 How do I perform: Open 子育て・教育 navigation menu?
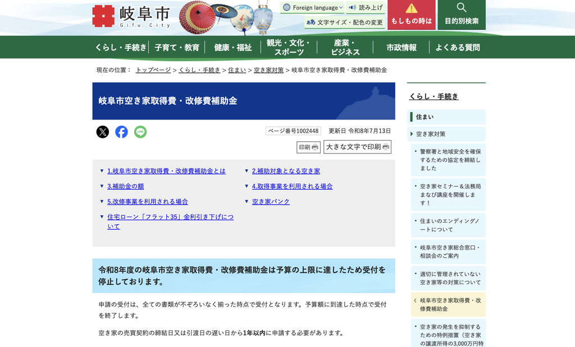(x=177, y=47)
